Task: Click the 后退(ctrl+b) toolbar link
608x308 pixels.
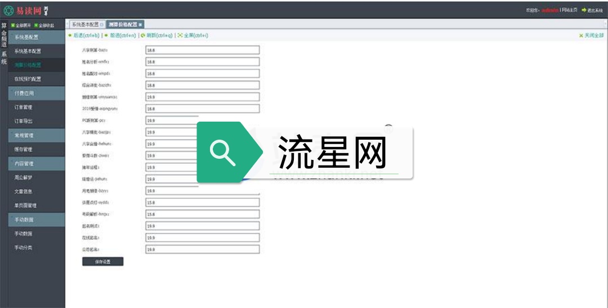Action: [86, 35]
